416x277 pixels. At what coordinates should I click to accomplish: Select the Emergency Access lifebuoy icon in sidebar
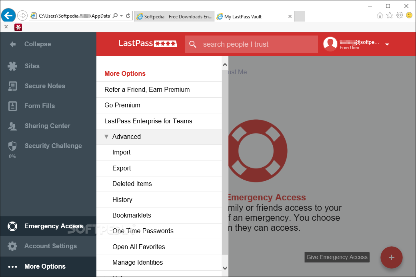tap(12, 226)
